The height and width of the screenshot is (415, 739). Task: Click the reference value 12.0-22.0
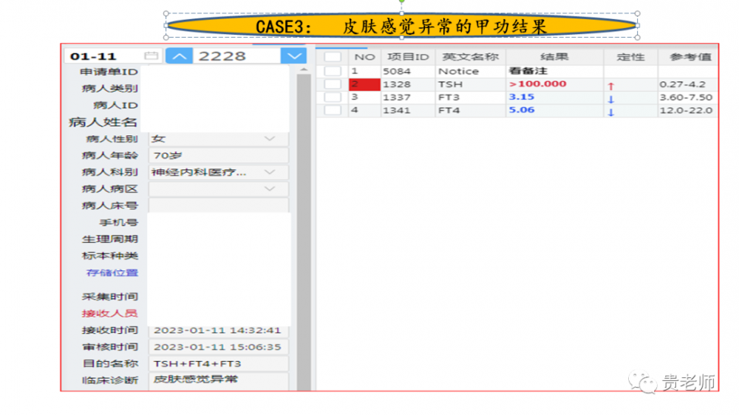pos(687,110)
